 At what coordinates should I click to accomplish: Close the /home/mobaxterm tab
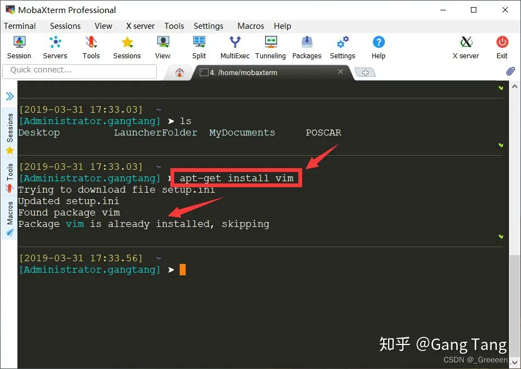click(x=340, y=72)
